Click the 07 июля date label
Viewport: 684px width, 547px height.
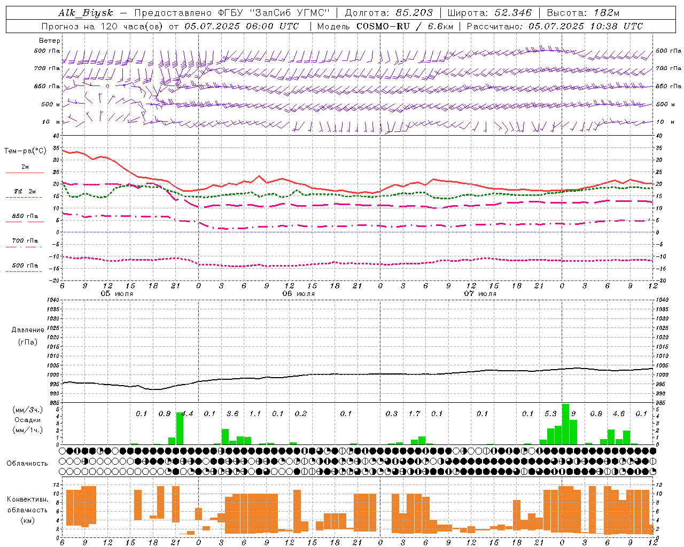click(480, 293)
